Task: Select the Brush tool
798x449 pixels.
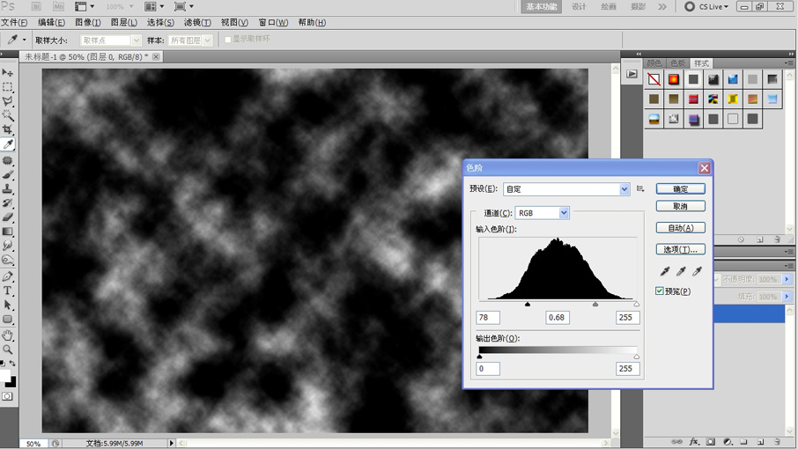Action: click(x=8, y=174)
